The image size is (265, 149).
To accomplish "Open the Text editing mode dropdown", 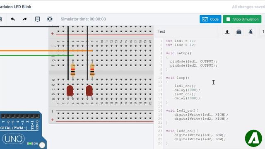I will tap(187, 31).
